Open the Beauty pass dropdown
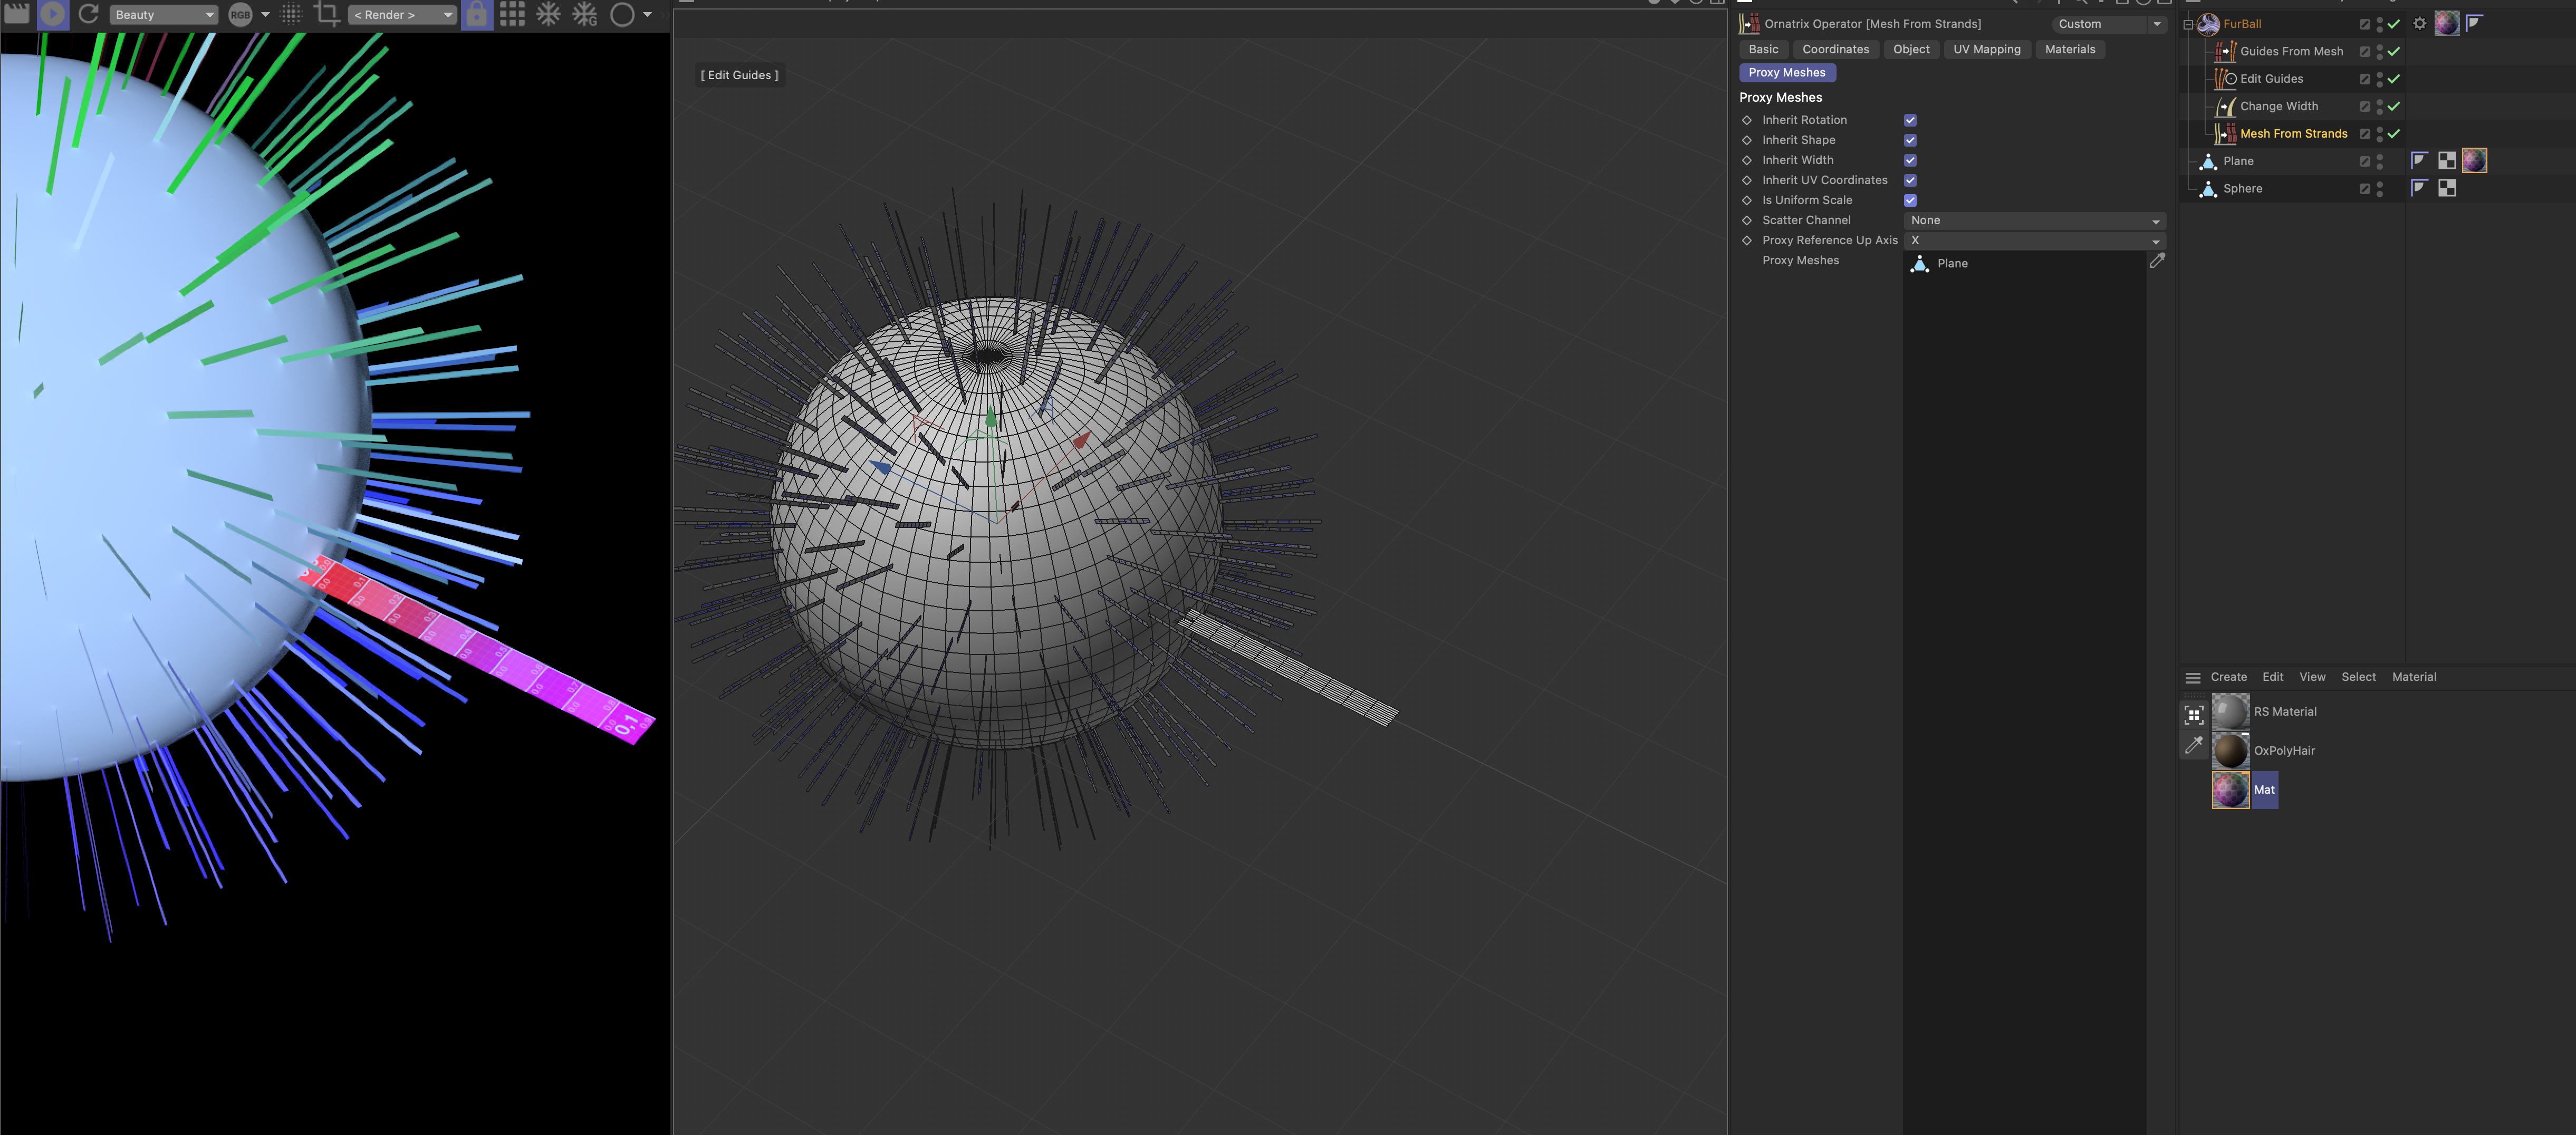This screenshot has width=2576, height=1135. click(x=163, y=15)
